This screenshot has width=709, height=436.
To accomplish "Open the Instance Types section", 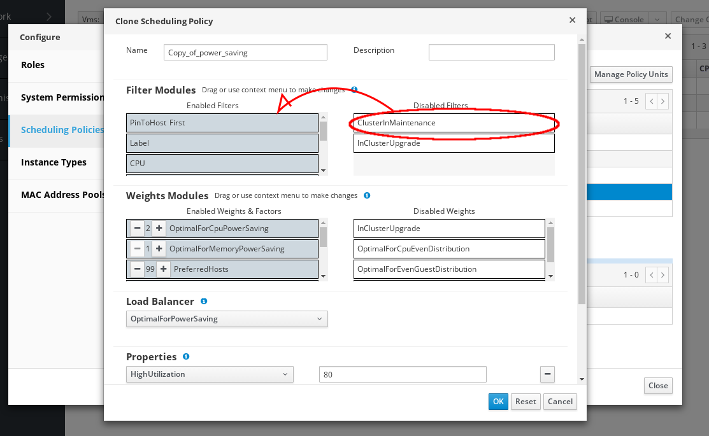I will tap(54, 162).
